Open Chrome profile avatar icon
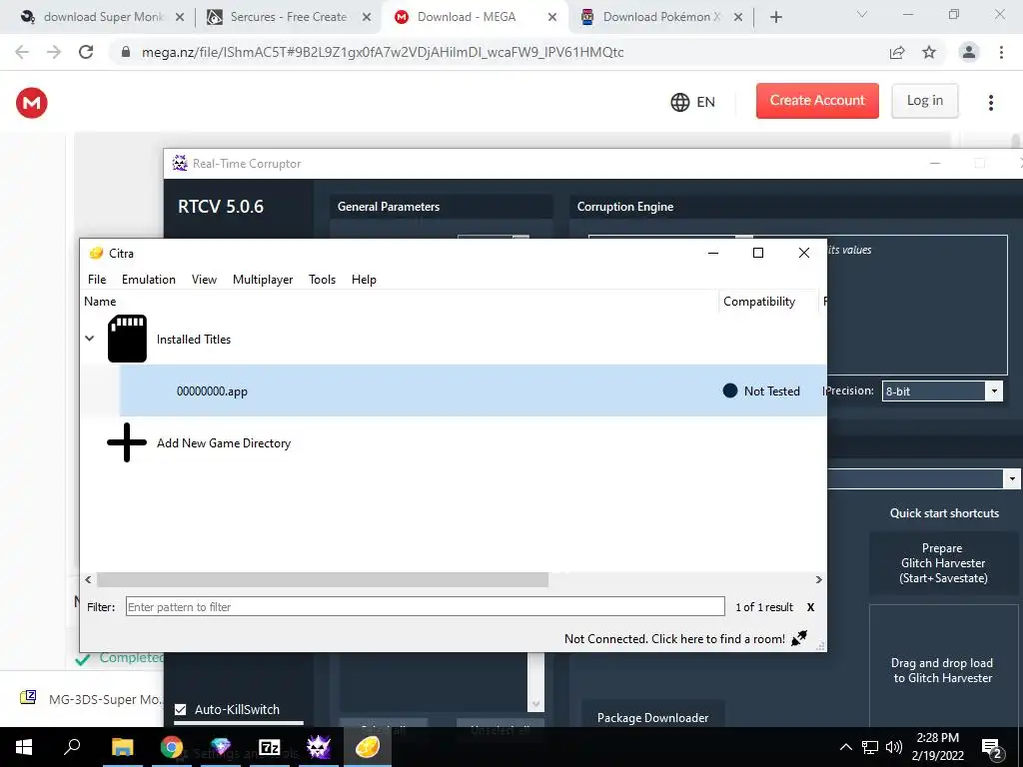 coord(969,52)
